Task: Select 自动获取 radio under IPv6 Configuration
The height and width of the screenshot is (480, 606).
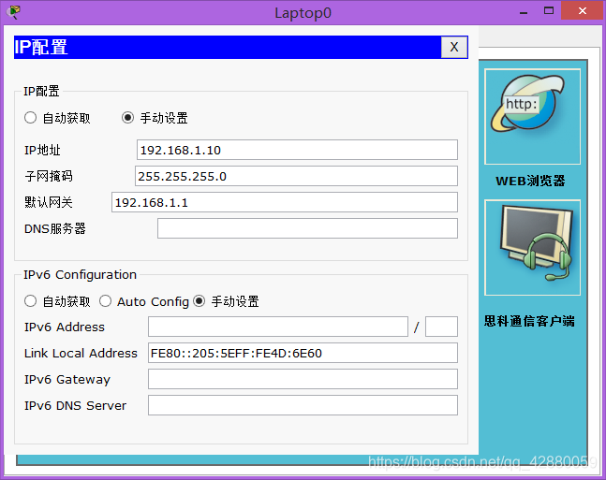Action: coord(30,301)
